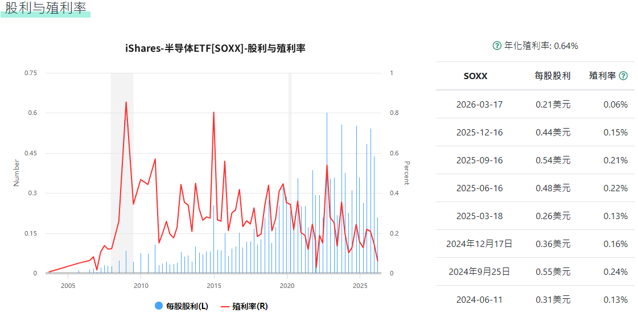Select the 2024-06-11 date cell
The image size is (638, 313).
point(479,300)
